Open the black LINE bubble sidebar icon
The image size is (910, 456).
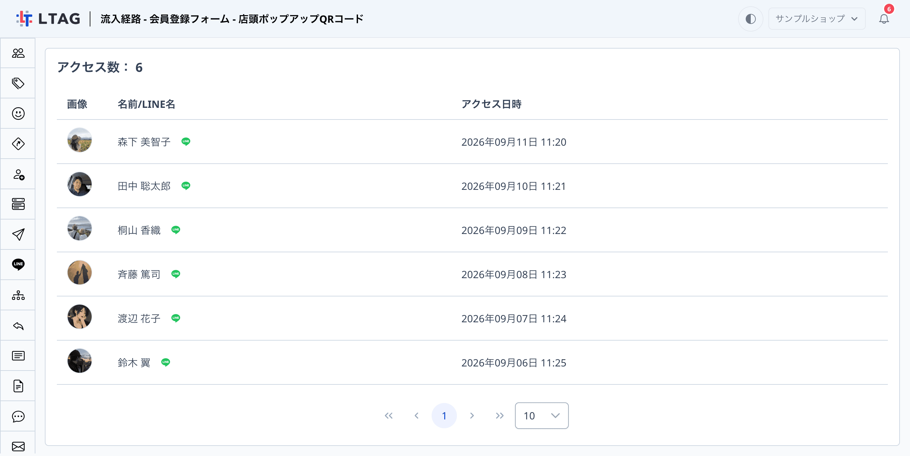coord(18,265)
